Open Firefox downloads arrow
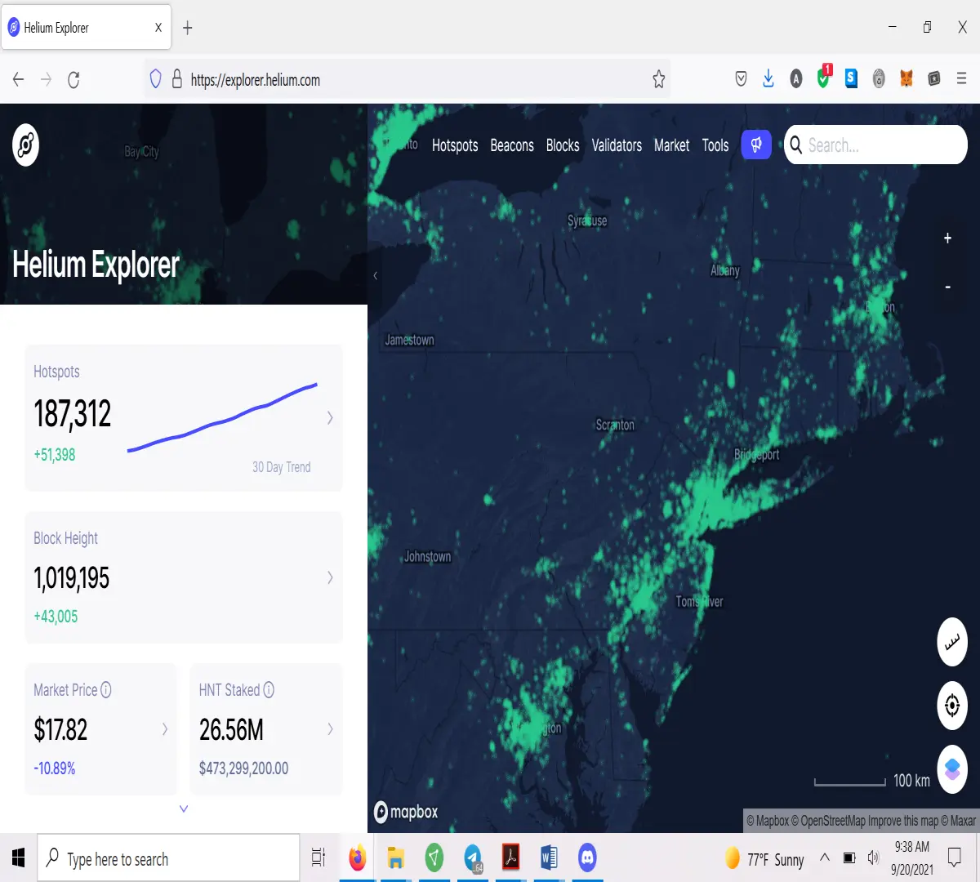The height and width of the screenshot is (882, 980). (768, 78)
